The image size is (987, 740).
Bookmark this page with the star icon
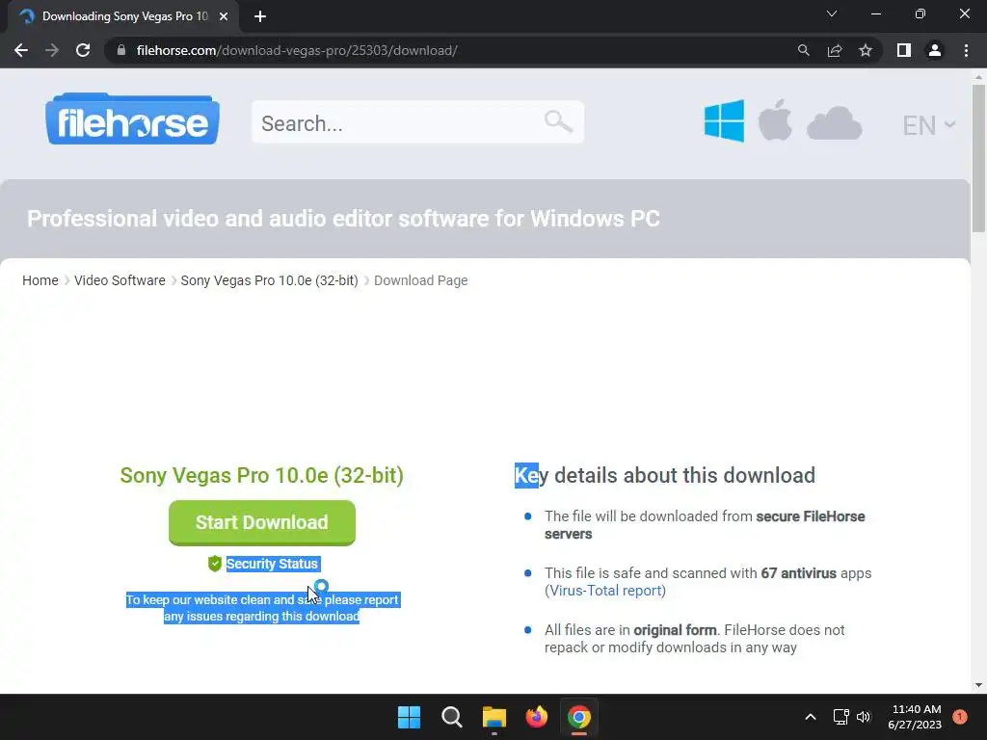coord(866,50)
